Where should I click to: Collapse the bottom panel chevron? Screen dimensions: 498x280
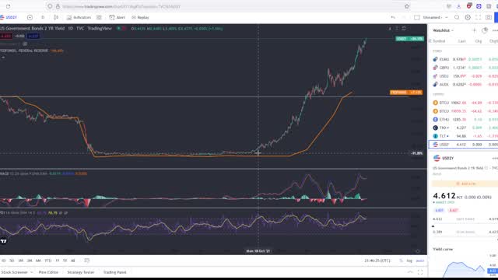(x=410, y=272)
